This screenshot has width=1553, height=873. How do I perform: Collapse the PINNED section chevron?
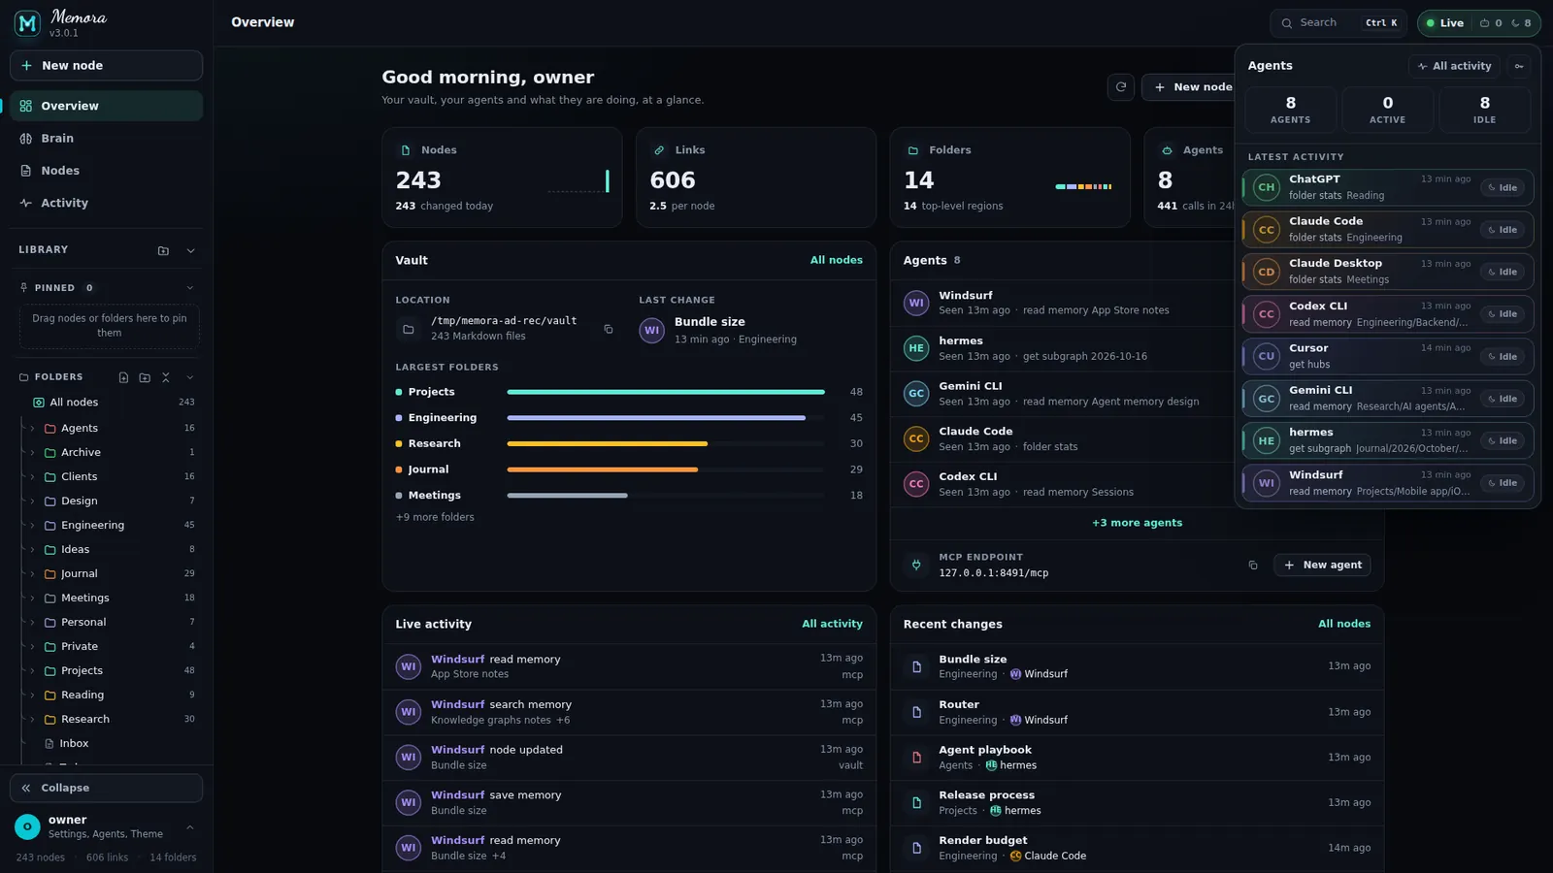click(x=190, y=288)
